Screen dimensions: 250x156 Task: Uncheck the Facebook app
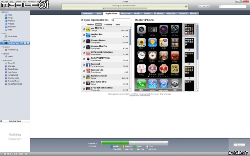coord(84,65)
